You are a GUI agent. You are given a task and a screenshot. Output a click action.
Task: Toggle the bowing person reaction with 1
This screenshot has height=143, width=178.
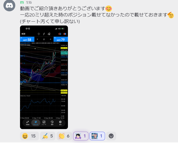[81, 136]
